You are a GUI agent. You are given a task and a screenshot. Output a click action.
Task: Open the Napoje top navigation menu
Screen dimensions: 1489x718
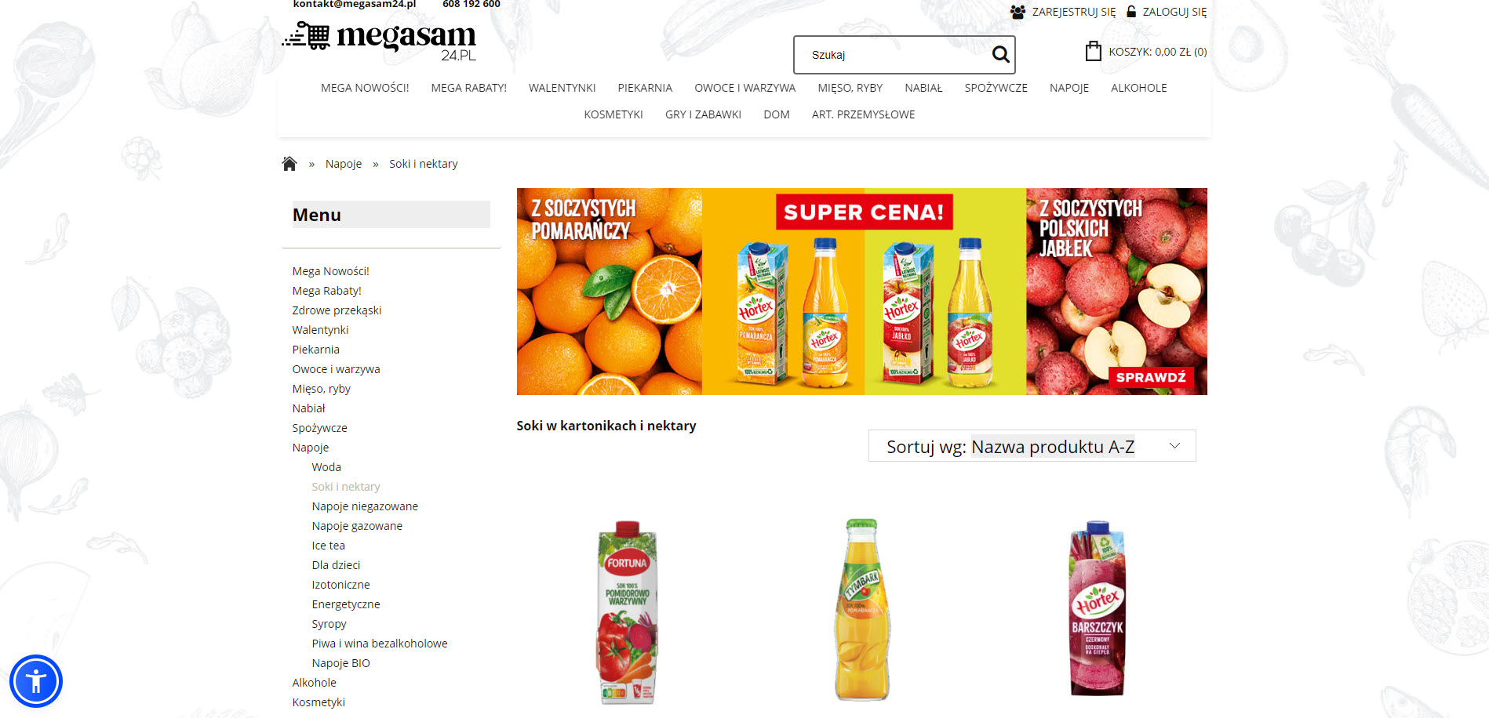1069,88
